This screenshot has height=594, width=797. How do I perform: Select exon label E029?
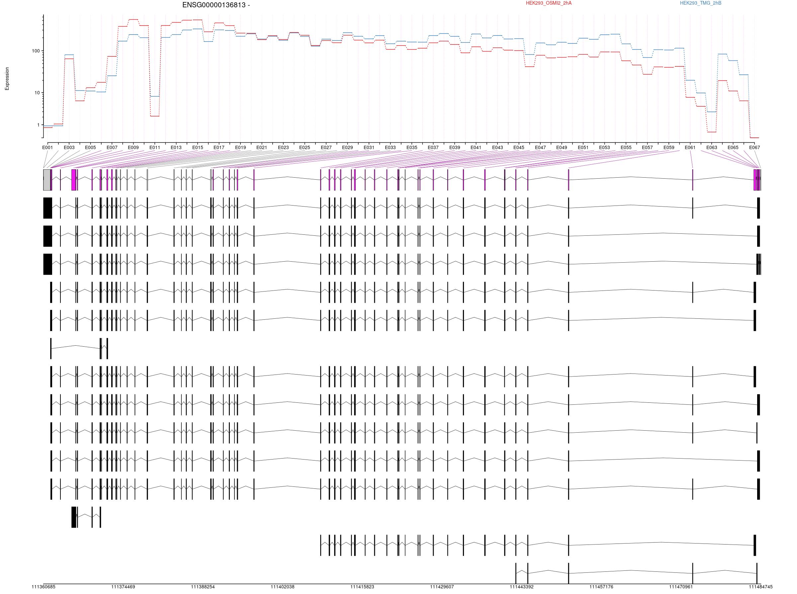(x=347, y=147)
